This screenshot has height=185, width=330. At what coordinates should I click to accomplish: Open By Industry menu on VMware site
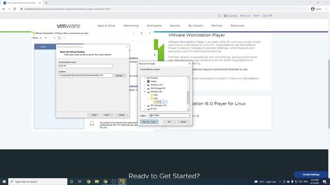tap(196, 26)
